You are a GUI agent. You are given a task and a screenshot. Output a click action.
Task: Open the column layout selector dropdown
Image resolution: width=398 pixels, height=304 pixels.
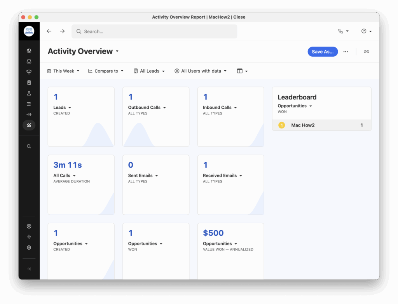[x=242, y=71]
